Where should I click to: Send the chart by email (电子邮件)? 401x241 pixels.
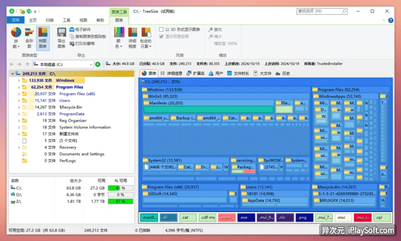click(80, 29)
